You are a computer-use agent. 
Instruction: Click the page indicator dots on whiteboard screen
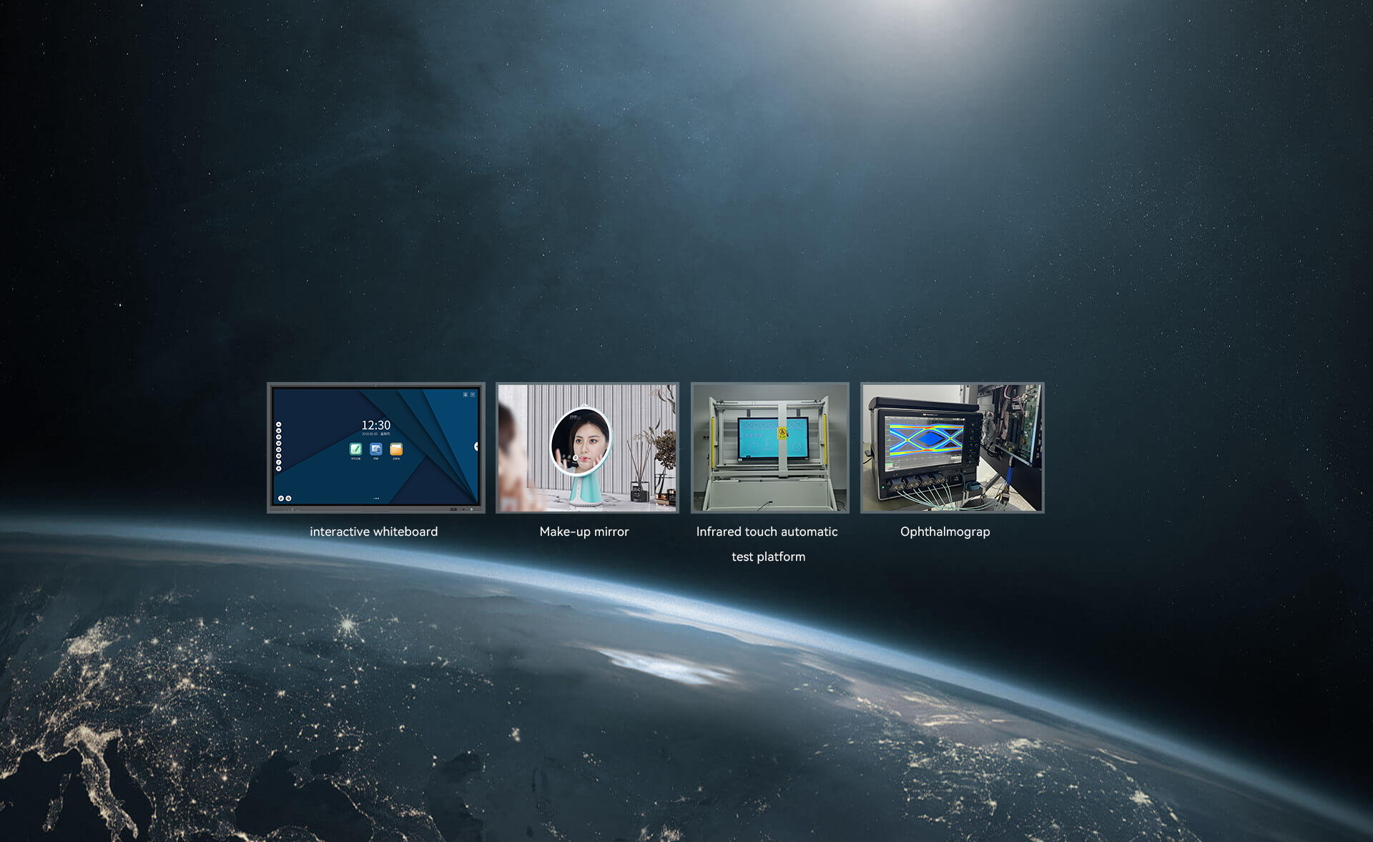(376, 499)
